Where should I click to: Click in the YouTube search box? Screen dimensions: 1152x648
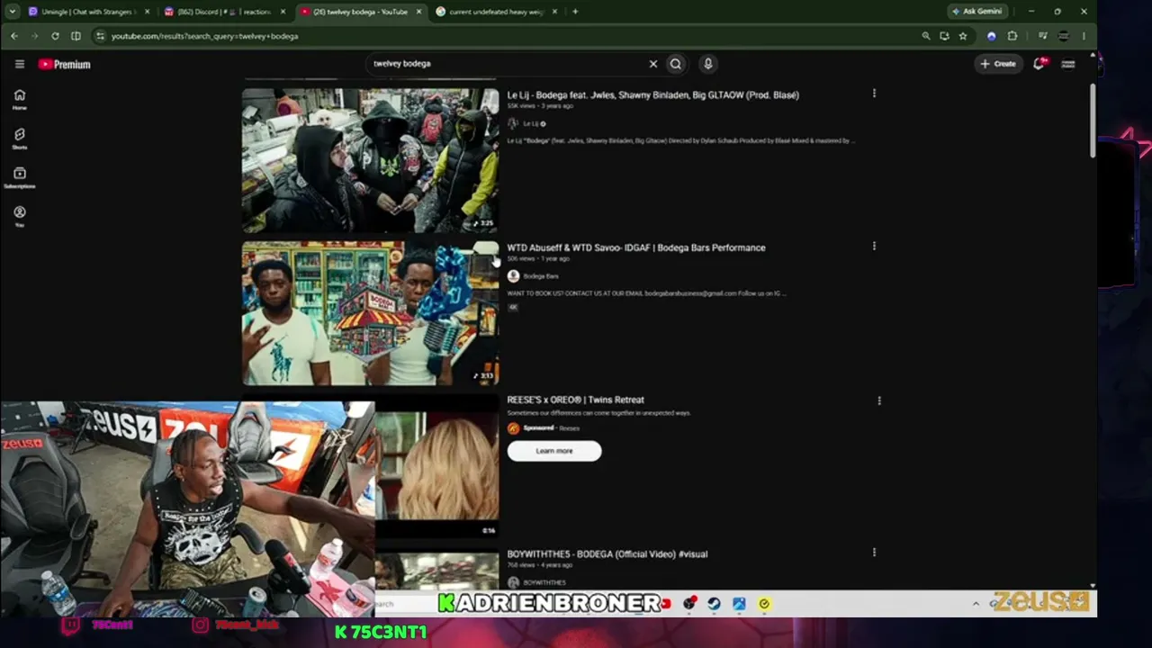(x=507, y=64)
